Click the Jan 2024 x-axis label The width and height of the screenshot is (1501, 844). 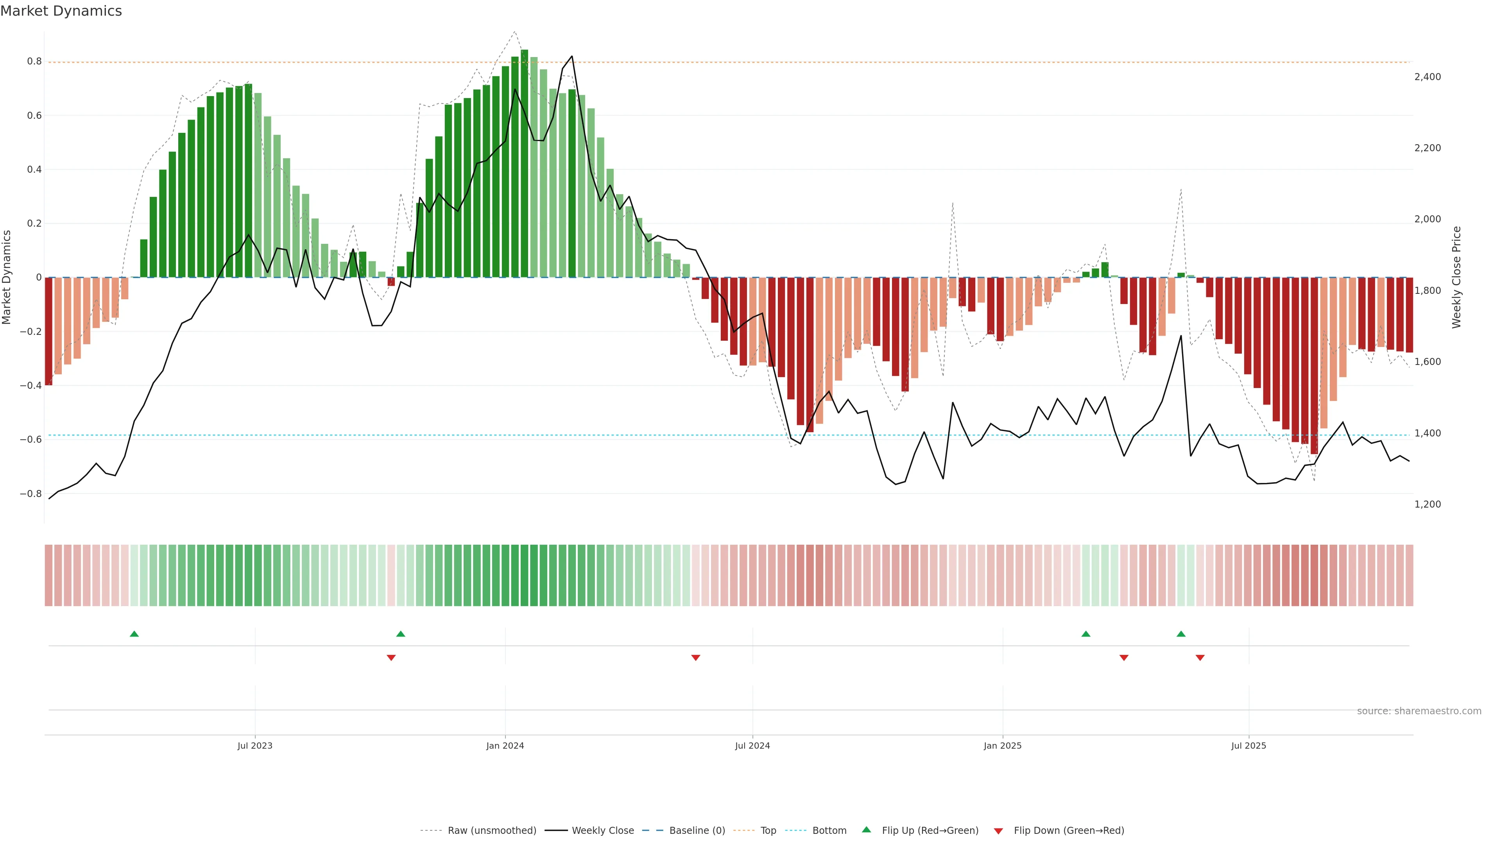pyautogui.click(x=505, y=746)
